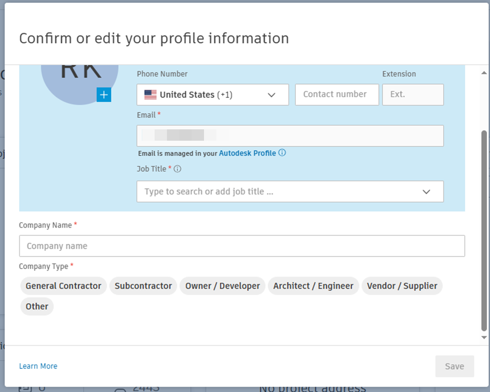490x392 pixels.
Task: Click the scrollbar down arrow
Action: tap(484, 339)
